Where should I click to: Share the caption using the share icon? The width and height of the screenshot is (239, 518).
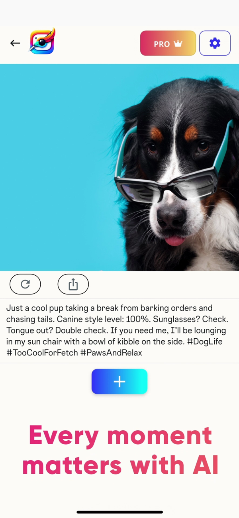click(x=73, y=284)
